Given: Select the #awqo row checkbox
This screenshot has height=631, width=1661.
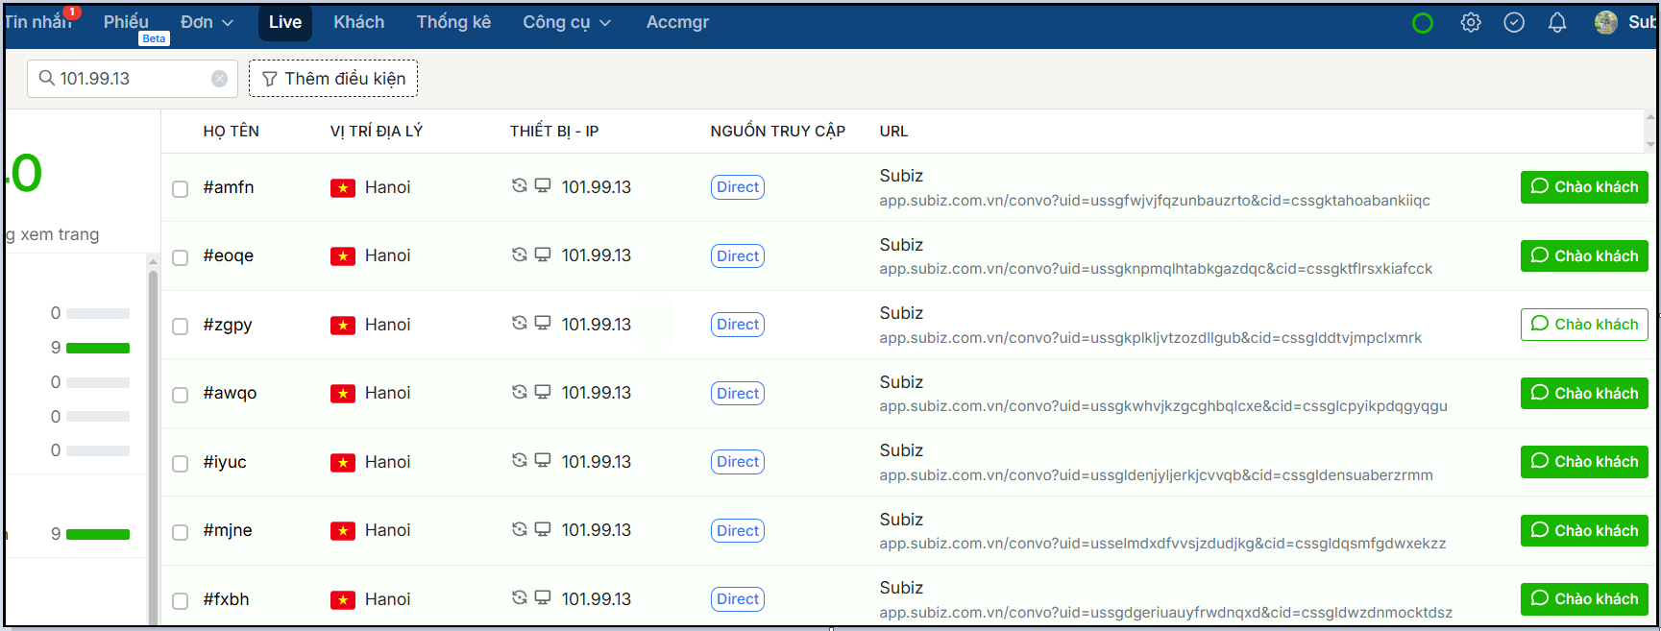Looking at the screenshot, I should (180, 395).
